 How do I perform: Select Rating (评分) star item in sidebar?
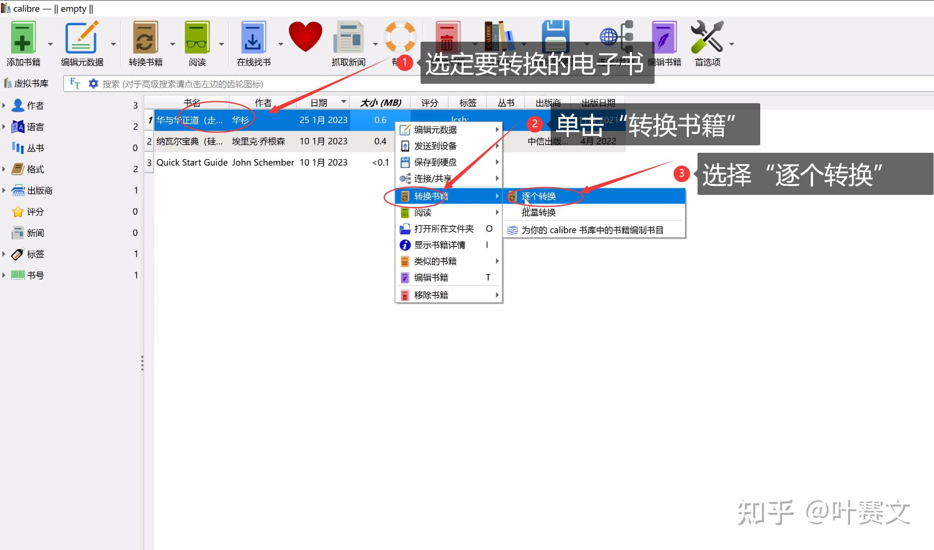pos(28,212)
